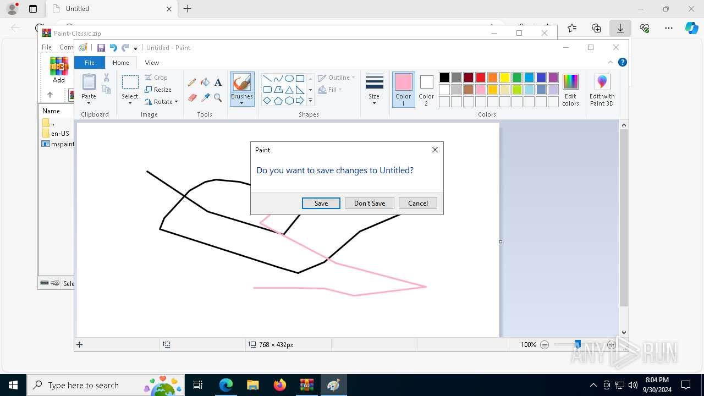
Task: Pick the yellow color swatch
Action: click(505, 78)
